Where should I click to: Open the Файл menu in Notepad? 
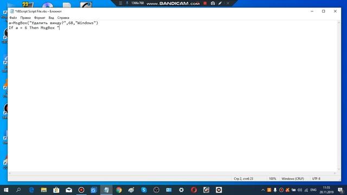point(13,18)
